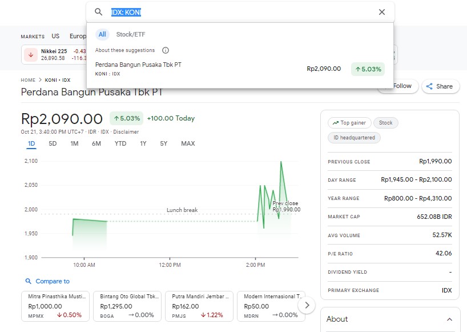Screen dimensions: 467x332
Task: Click the 5.03% badge in suggestion row
Action: (x=368, y=69)
